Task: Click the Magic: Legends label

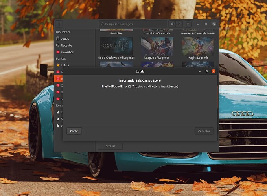Action: 198,58
